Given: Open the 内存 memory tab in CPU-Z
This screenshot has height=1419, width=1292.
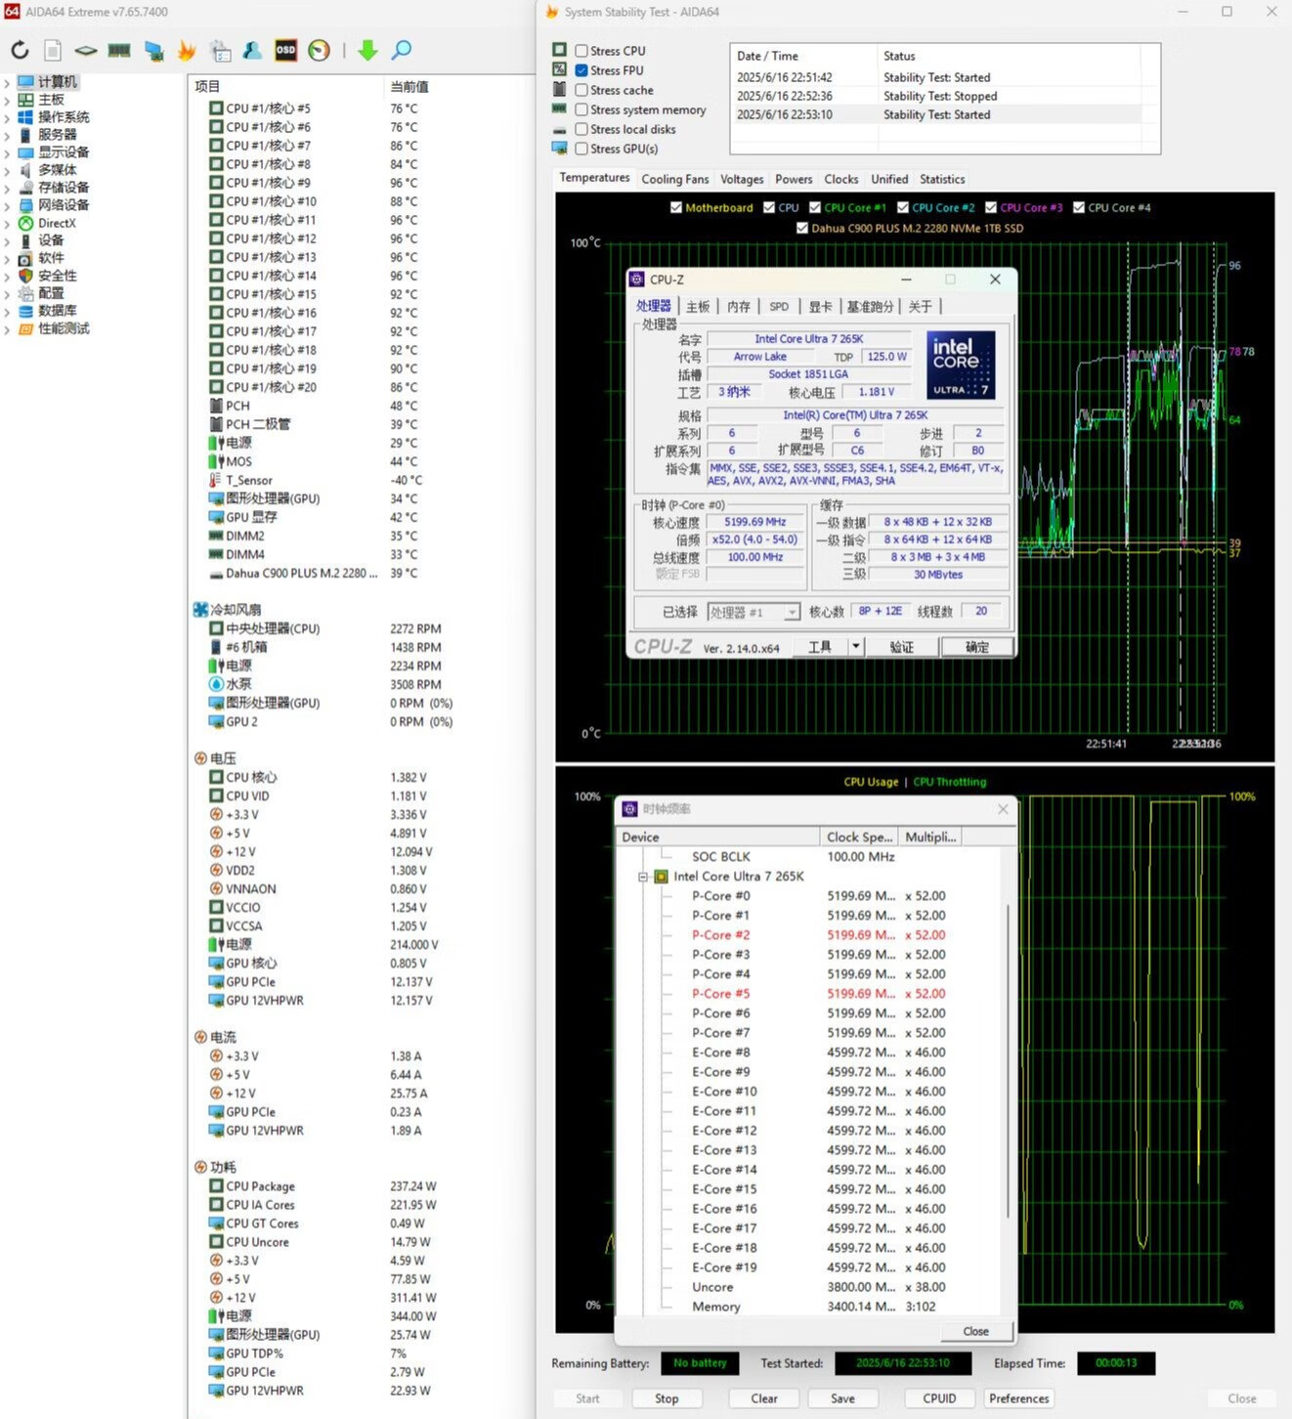Looking at the screenshot, I should (x=739, y=306).
